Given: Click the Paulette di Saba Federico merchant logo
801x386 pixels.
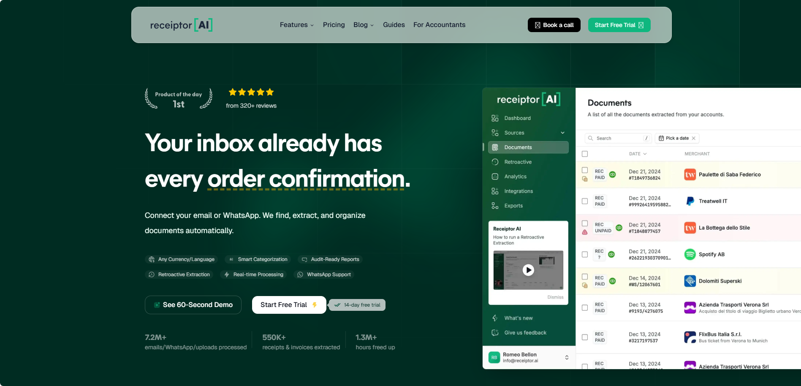Looking at the screenshot, I should click(690, 174).
